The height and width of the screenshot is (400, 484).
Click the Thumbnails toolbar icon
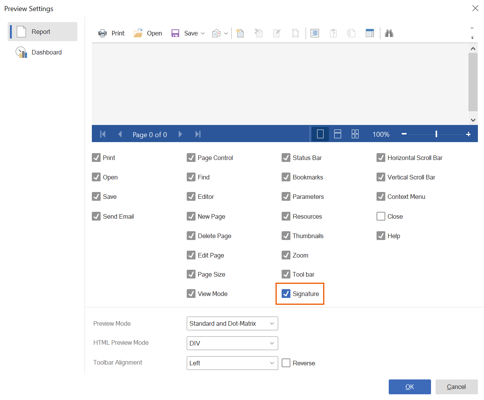370,33
